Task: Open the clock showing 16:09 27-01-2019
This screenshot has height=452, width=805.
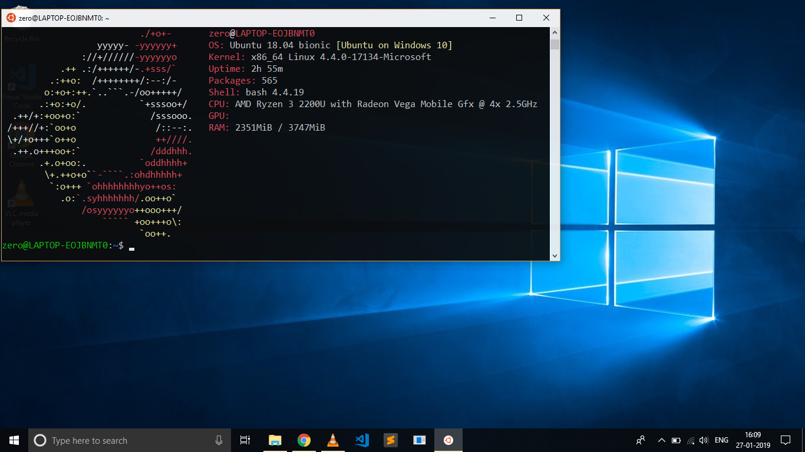Action: point(753,440)
